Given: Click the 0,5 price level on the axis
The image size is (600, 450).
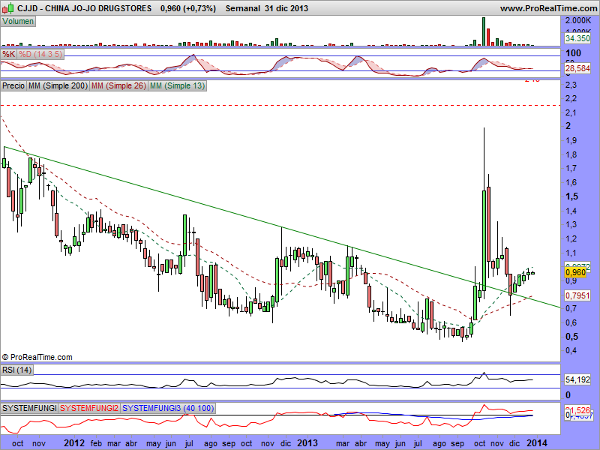Looking at the screenshot, I should click(571, 337).
